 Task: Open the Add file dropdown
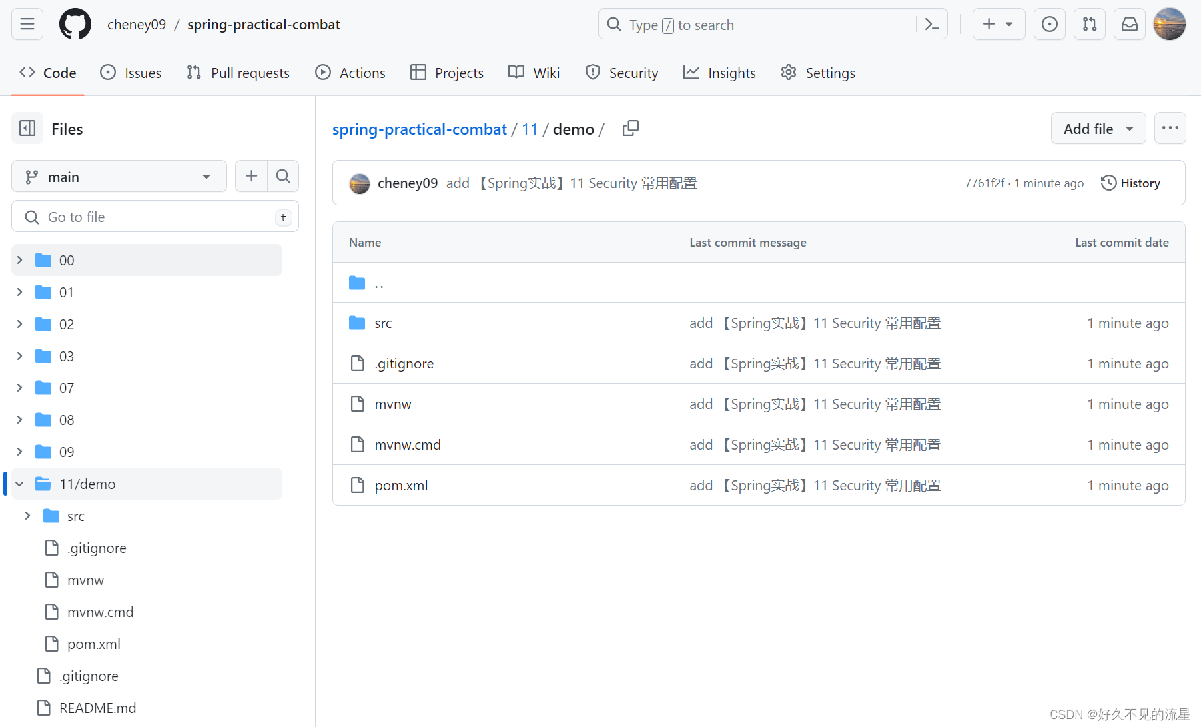click(1098, 128)
